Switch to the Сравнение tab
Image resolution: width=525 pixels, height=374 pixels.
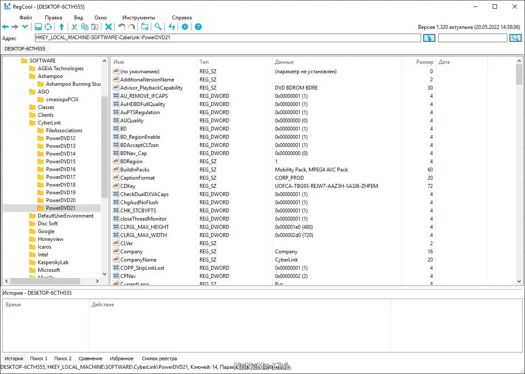(x=91, y=358)
